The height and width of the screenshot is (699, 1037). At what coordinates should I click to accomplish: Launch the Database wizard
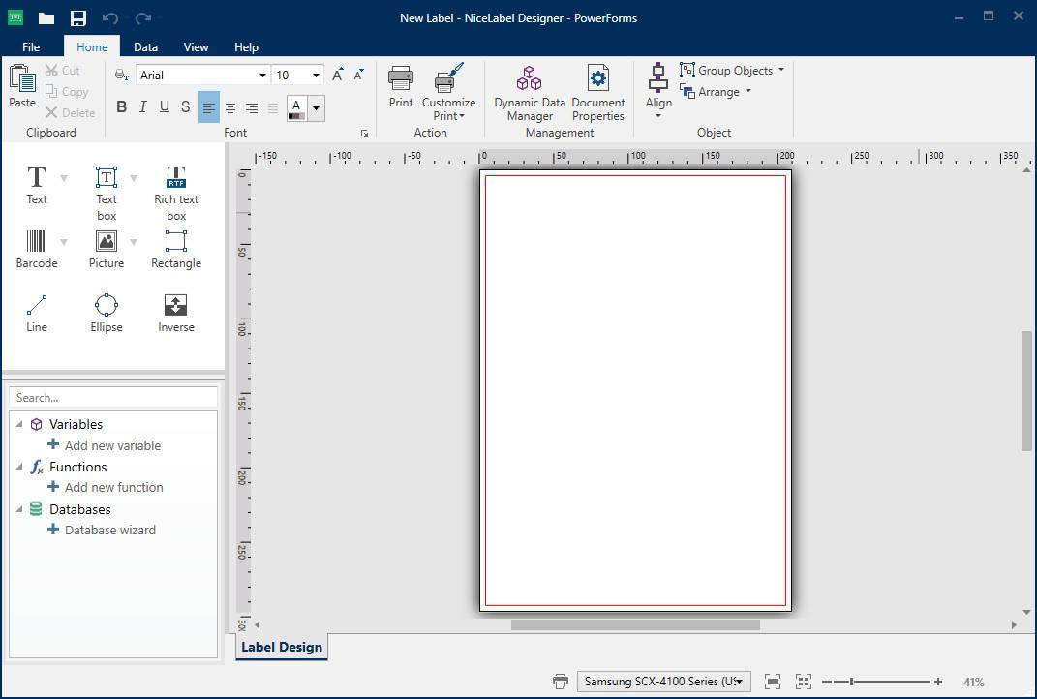tap(102, 530)
